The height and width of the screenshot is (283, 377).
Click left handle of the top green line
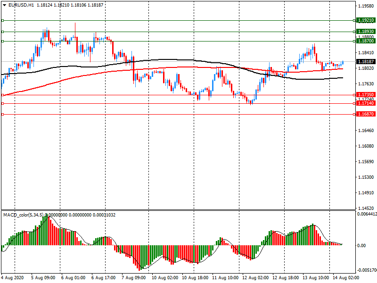coord(2,21)
